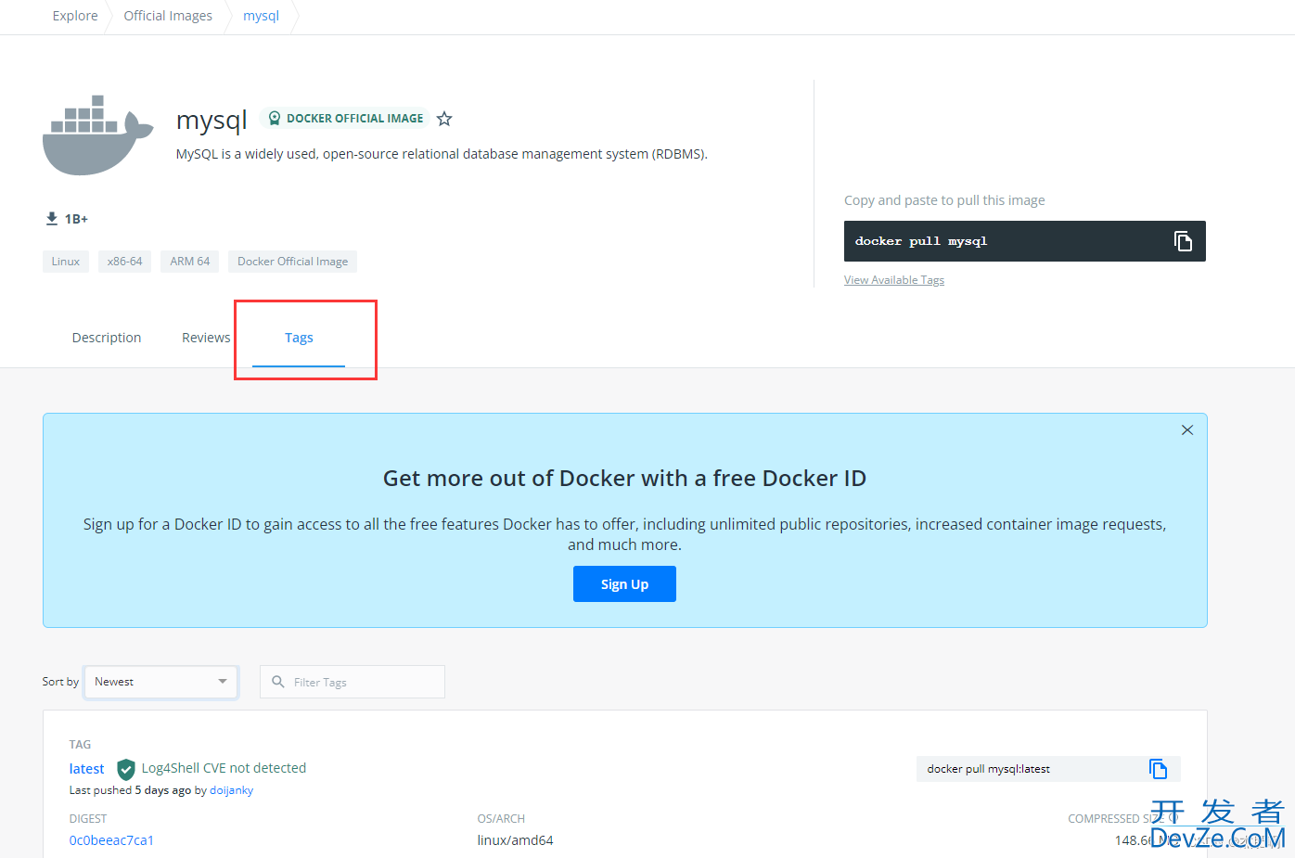
Task: Click the 1B+ downloads text
Action: coord(76,219)
